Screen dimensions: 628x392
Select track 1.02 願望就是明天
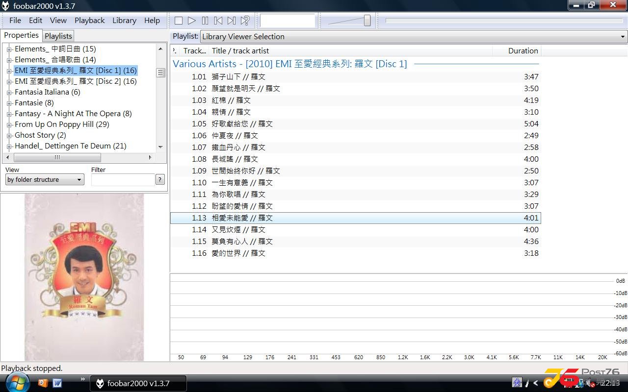click(x=355, y=89)
